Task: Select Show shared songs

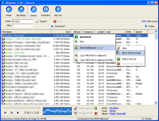Action: point(130,53)
